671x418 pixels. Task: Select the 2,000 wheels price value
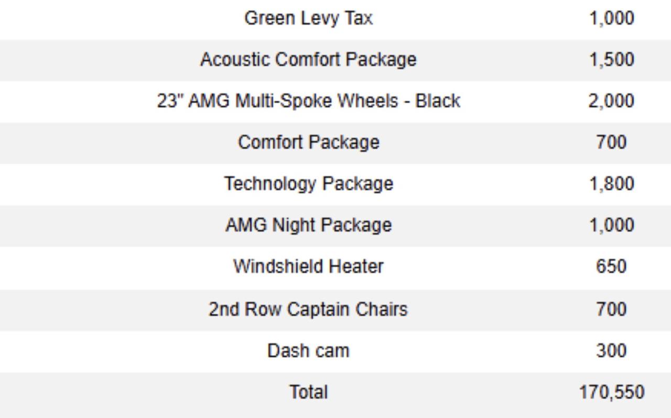(x=611, y=101)
